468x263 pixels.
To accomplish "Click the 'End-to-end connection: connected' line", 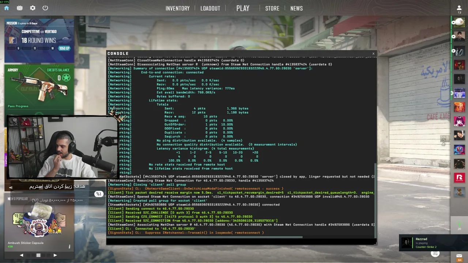I will pyautogui.click(x=172, y=72).
